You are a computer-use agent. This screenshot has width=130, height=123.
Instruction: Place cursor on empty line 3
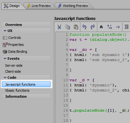[100, 45]
